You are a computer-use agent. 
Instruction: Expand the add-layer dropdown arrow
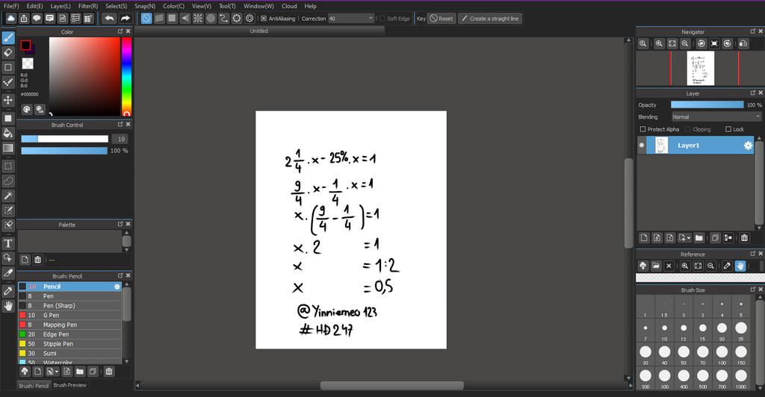coord(689,238)
